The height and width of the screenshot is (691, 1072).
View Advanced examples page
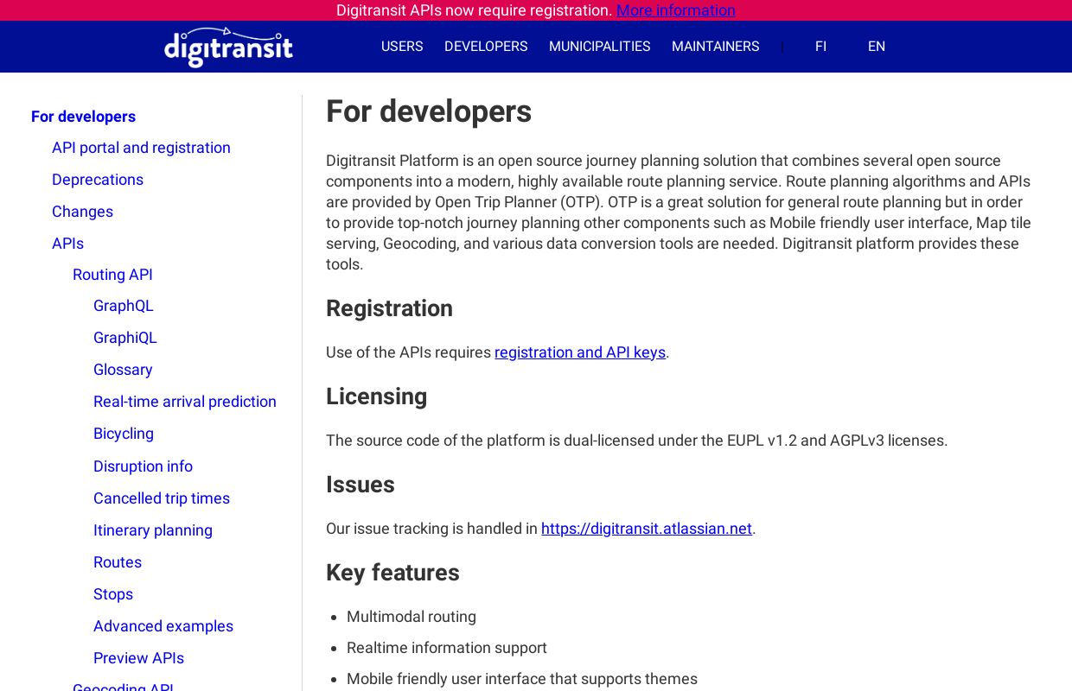pos(163,626)
